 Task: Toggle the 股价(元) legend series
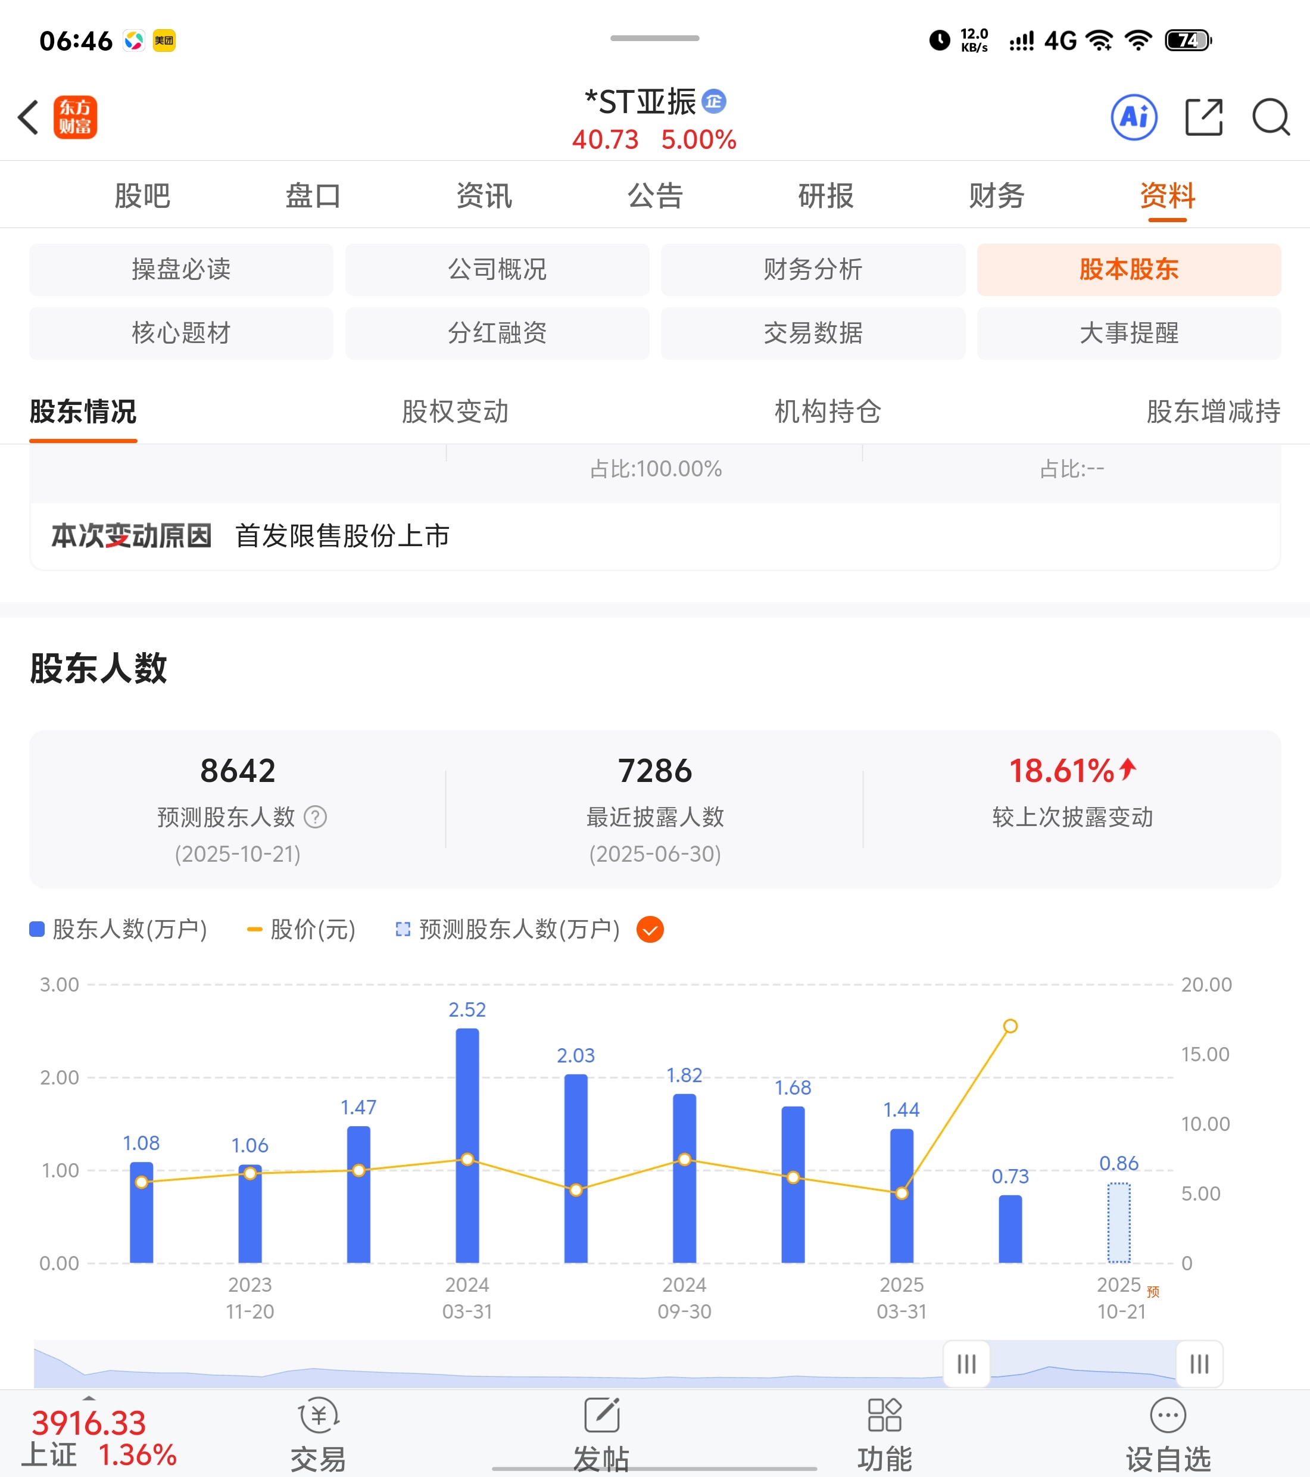coord(301,930)
